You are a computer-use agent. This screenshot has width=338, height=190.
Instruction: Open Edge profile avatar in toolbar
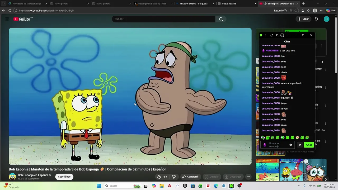coord(315,11)
